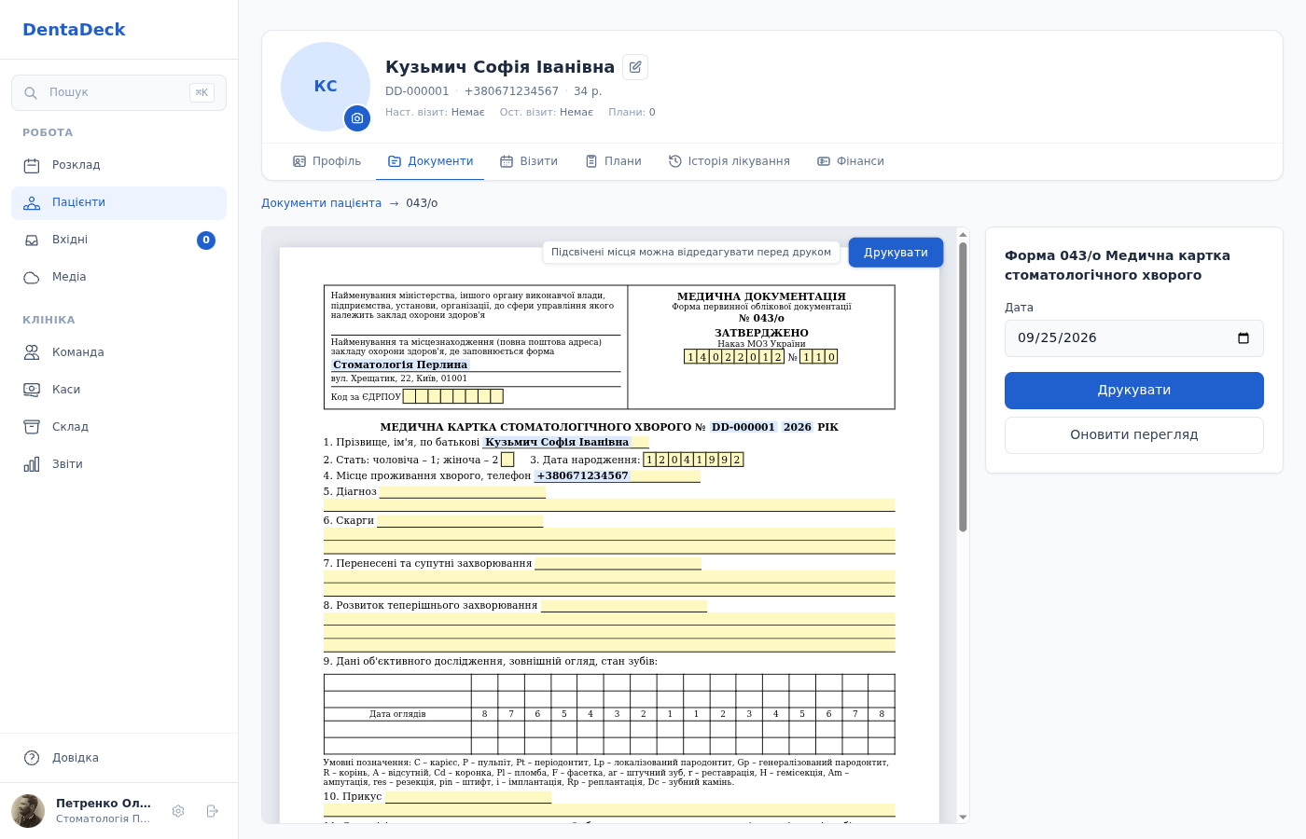1306x839 pixels.
Task: Switch to the Профіль tab
Action: [x=327, y=161]
